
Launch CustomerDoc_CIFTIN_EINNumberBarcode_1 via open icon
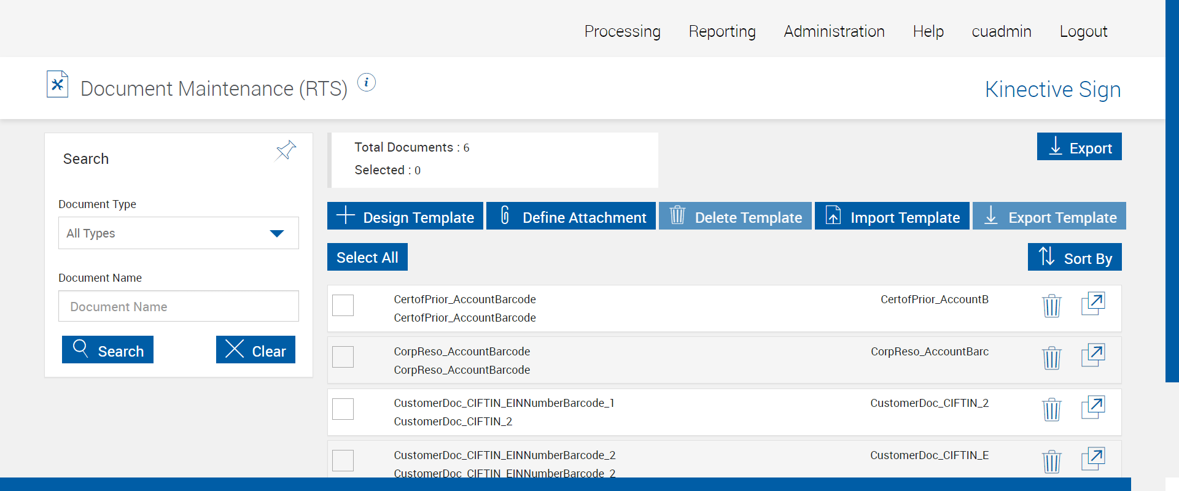click(x=1092, y=407)
